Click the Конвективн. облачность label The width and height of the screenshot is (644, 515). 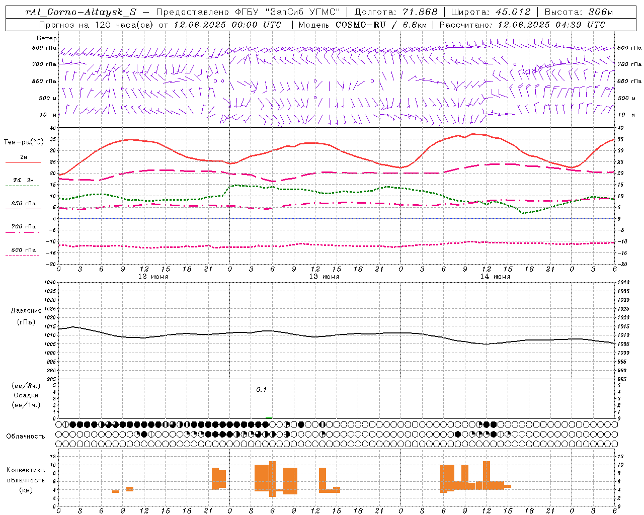tap(26, 475)
